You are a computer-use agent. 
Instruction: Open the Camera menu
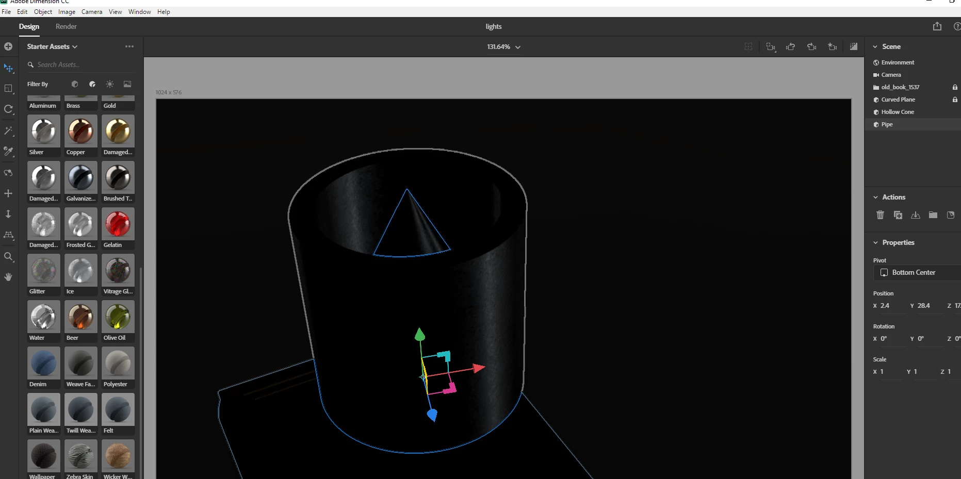tap(92, 12)
